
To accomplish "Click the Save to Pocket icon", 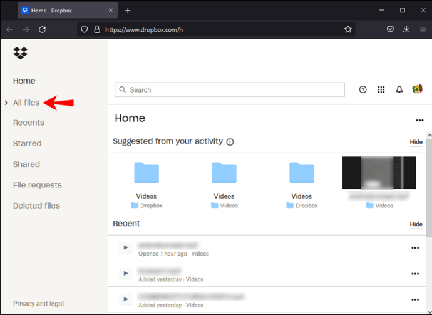I will pyautogui.click(x=390, y=29).
